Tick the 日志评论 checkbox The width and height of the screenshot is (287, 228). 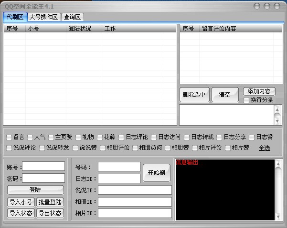[x=121, y=137]
